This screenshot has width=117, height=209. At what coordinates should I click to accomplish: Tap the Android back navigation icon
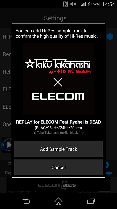26,201
